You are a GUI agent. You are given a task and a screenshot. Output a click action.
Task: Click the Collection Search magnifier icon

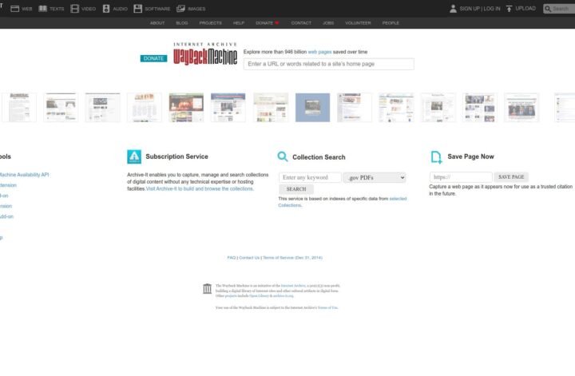[x=283, y=156]
